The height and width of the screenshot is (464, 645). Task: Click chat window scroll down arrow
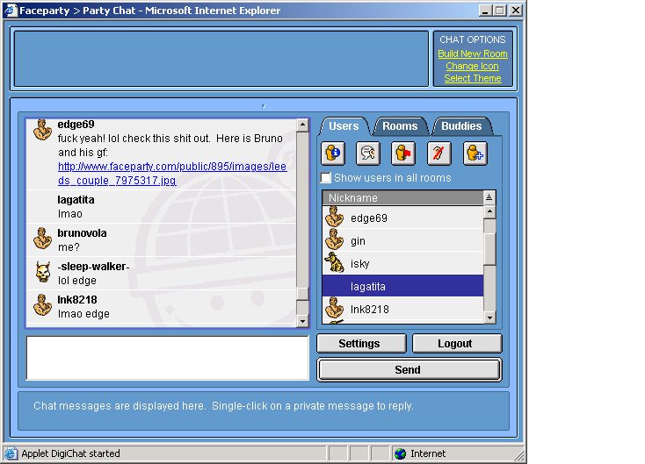pyautogui.click(x=303, y=321)
